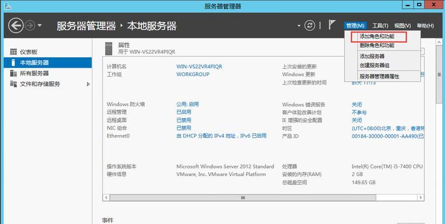Viewport: 445px width, 224px height.
Task: Click the Server Manager title bar icon
Action: point(8,6)
